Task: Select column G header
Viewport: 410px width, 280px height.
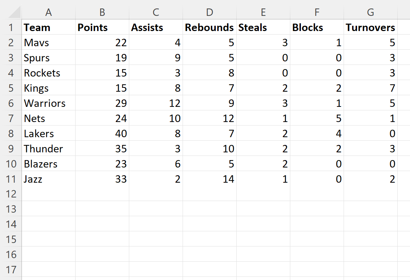Action: 370,12
